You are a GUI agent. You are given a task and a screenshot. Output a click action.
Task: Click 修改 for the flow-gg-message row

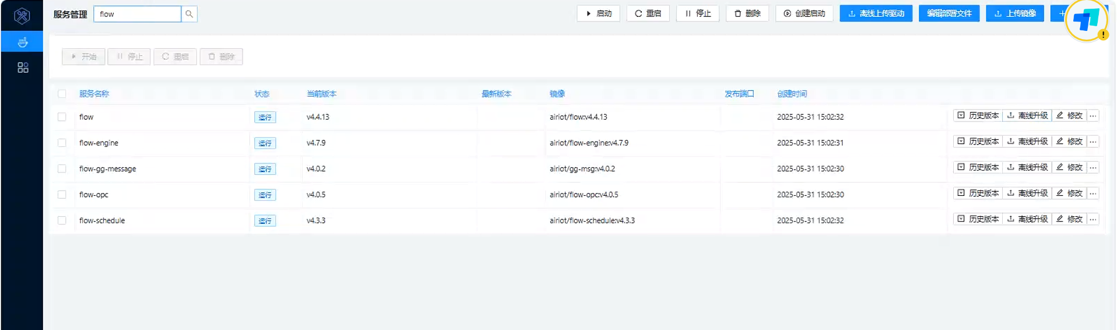[x=1069, y=167]
